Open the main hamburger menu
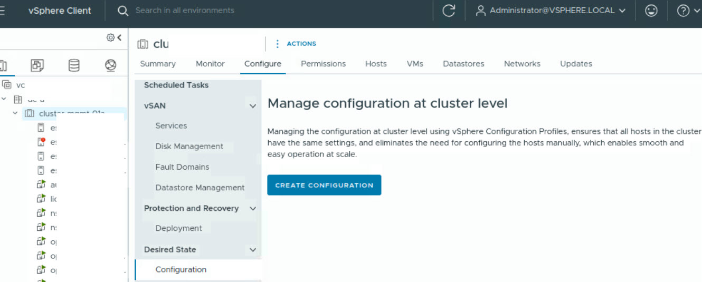Image resolution: width=702 pixels, height=282 pixels. pos(3,11)
